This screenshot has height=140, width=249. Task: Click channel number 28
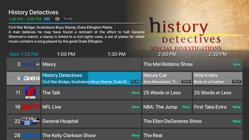(17, 136)
